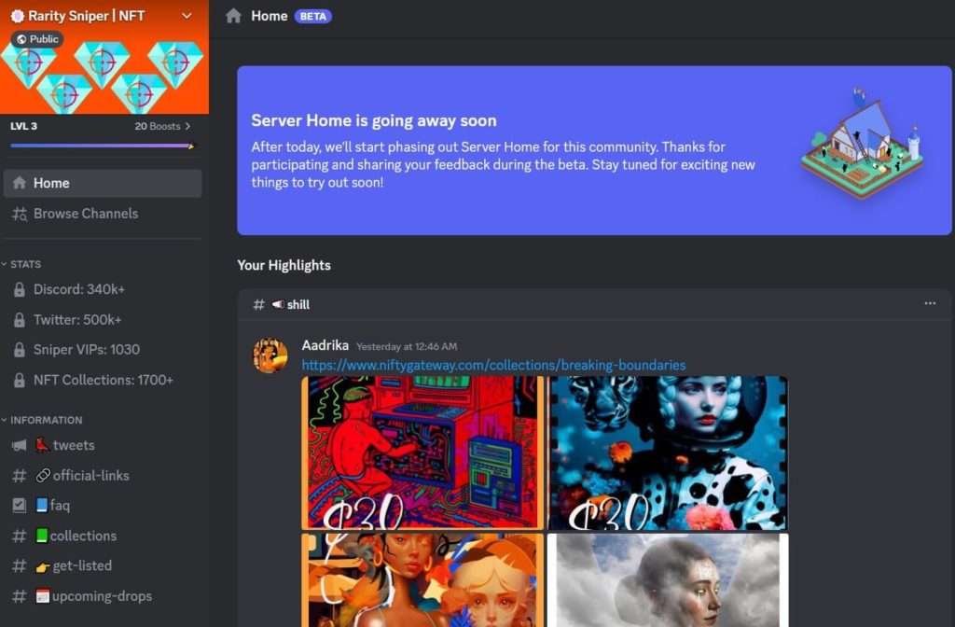Click Aadrika's avatar
This screenshot has width=955, height=627.
pyautogui.click(x=270, y=355)
